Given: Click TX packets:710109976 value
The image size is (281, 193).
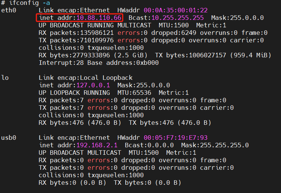Looking at the screenshot, I should point(76,40).
